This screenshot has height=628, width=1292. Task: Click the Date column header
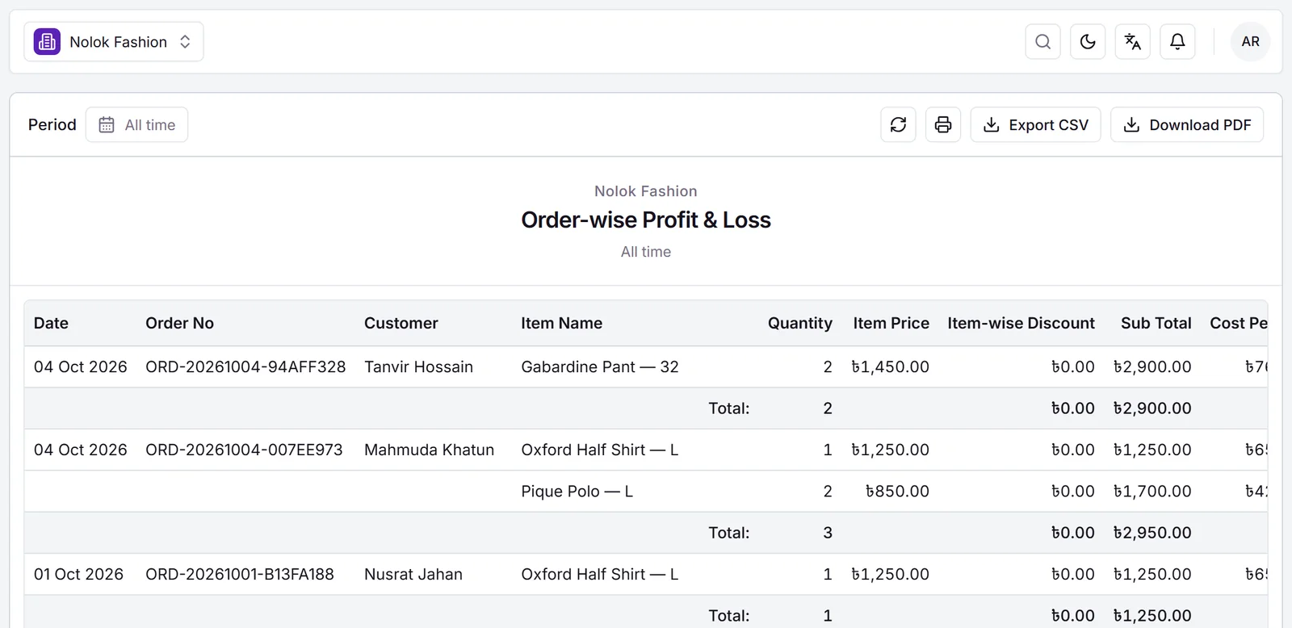[51, 324]
